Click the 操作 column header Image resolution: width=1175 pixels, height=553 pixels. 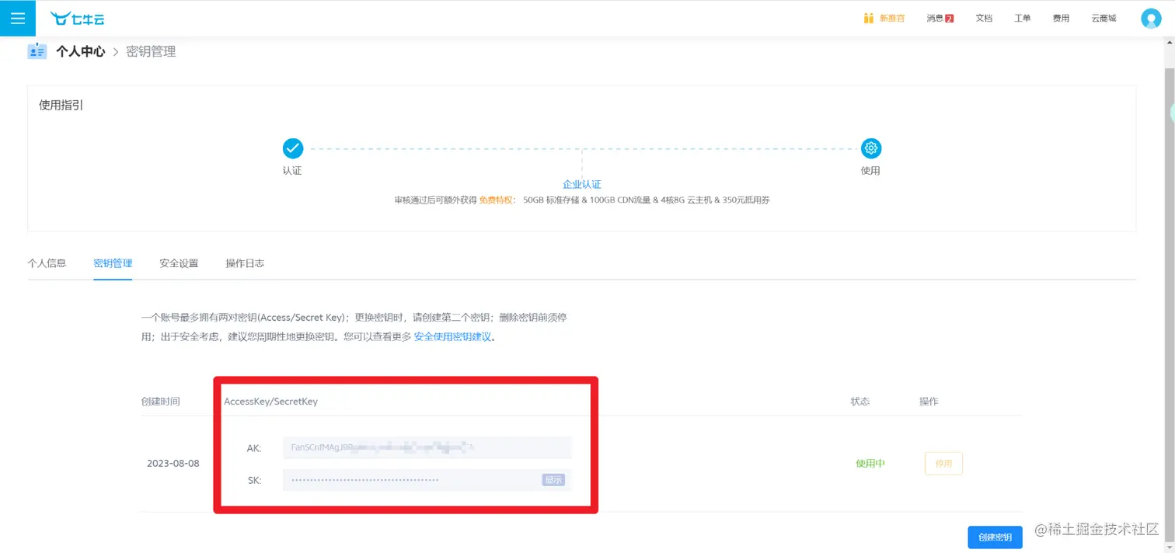(x=929, y=402)
